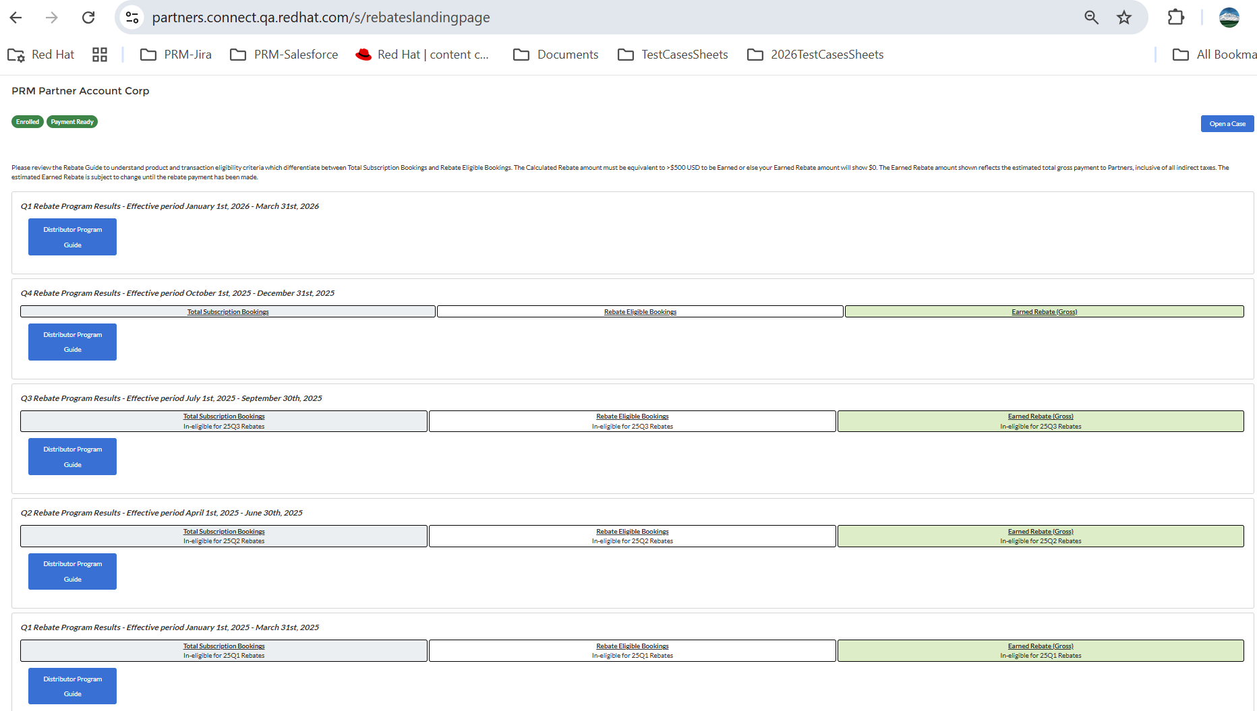Open the site information icon in address bar
The width and height of the screenshot is (1257, 711).
pos(133,18)
